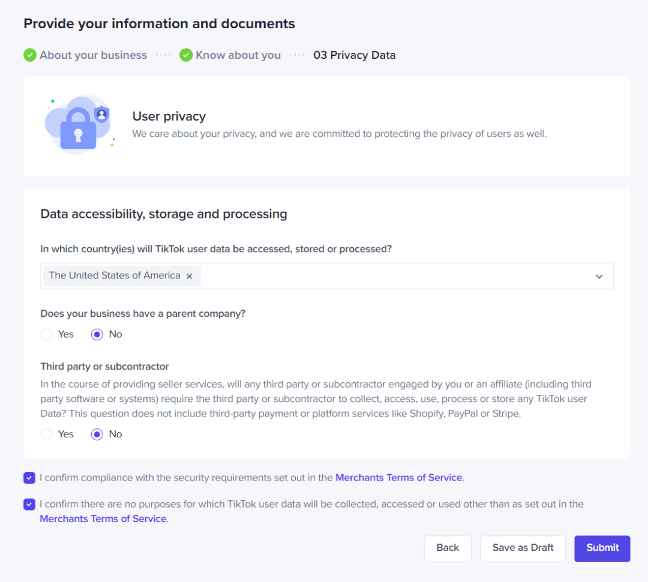This screenshot has width=648, height=582.
Task: Go to Know about you step
Action: tap(238, 55)
